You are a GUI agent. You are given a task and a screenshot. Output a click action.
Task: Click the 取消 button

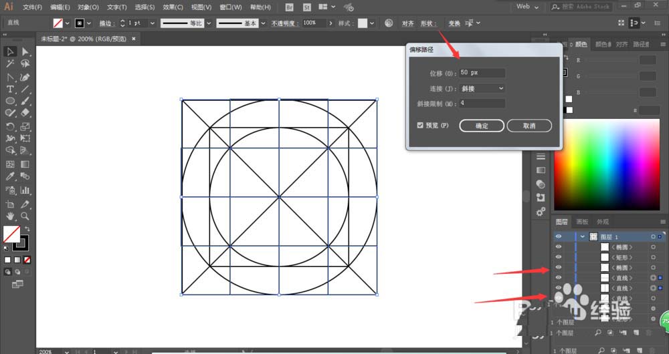pos(529,126)
